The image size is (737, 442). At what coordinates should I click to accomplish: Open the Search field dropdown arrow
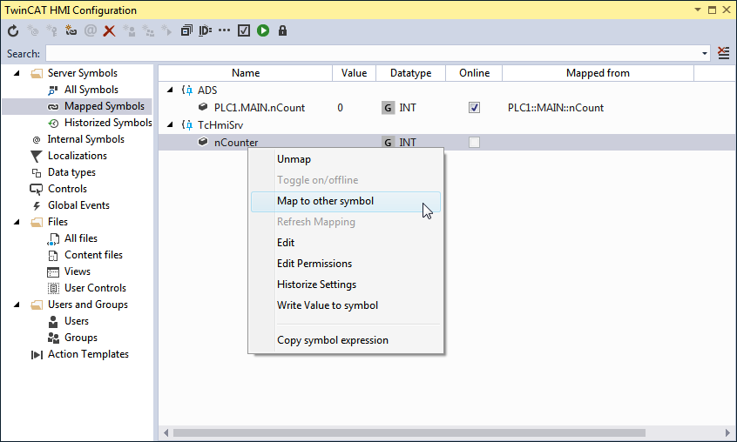(705, 53)
